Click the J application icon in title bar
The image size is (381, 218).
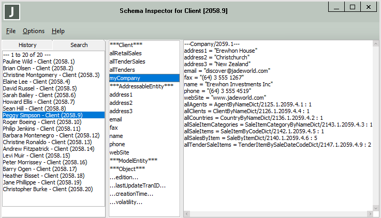(x=12, y=11)
